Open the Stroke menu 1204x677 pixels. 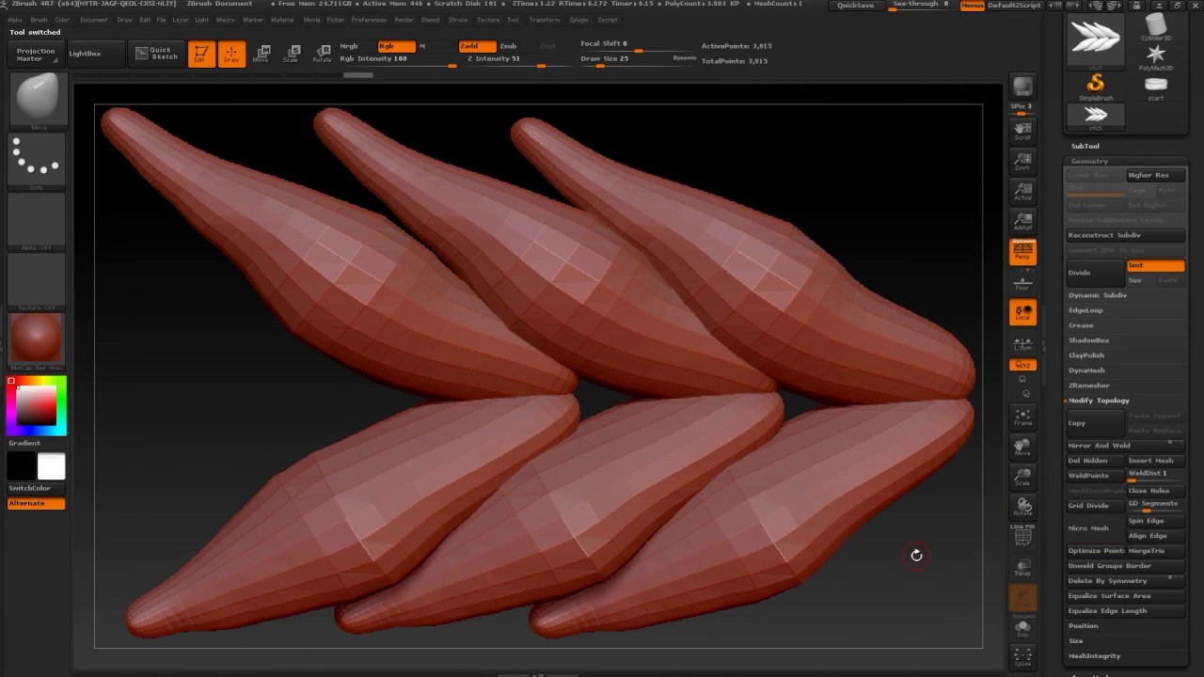point(457,20)
